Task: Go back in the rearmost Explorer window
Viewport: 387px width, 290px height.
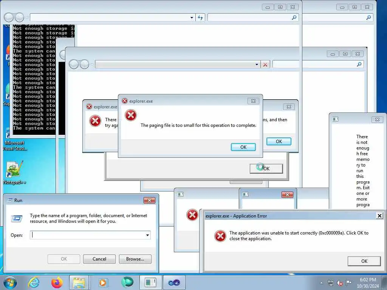Action: [x=9, y=17]
